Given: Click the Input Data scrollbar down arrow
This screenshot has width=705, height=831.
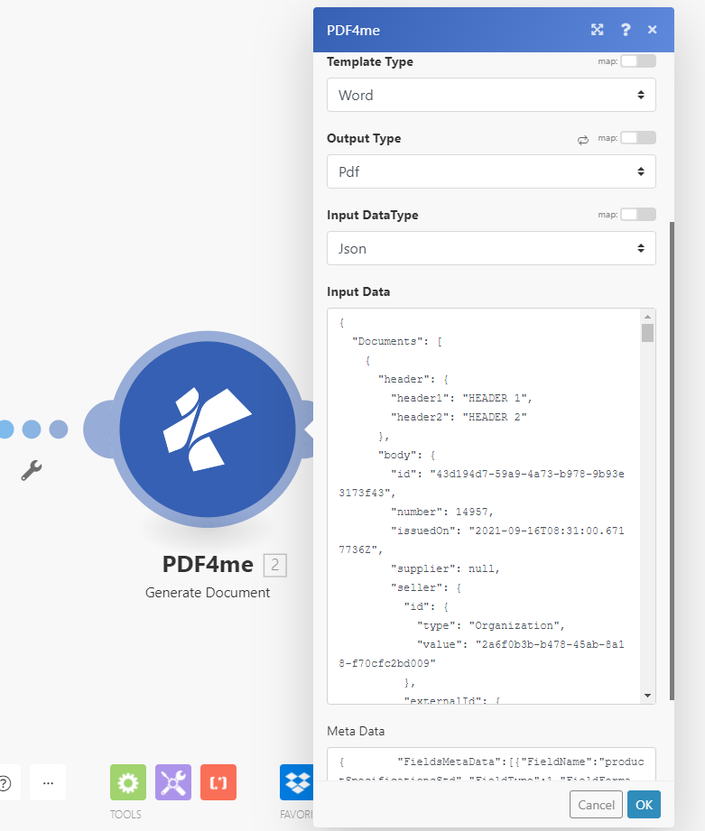Looking at the screenshot, I should 647,696.
